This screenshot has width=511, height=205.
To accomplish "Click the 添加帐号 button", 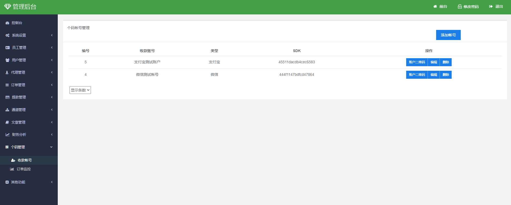I will click(448, 35).
